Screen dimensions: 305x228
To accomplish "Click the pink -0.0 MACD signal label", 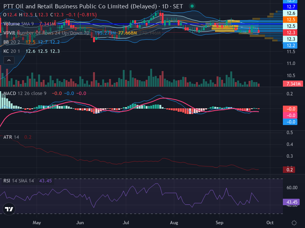I will coord(290,116).
